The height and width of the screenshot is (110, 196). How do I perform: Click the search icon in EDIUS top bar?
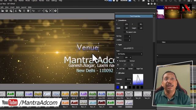click(134, 1)
